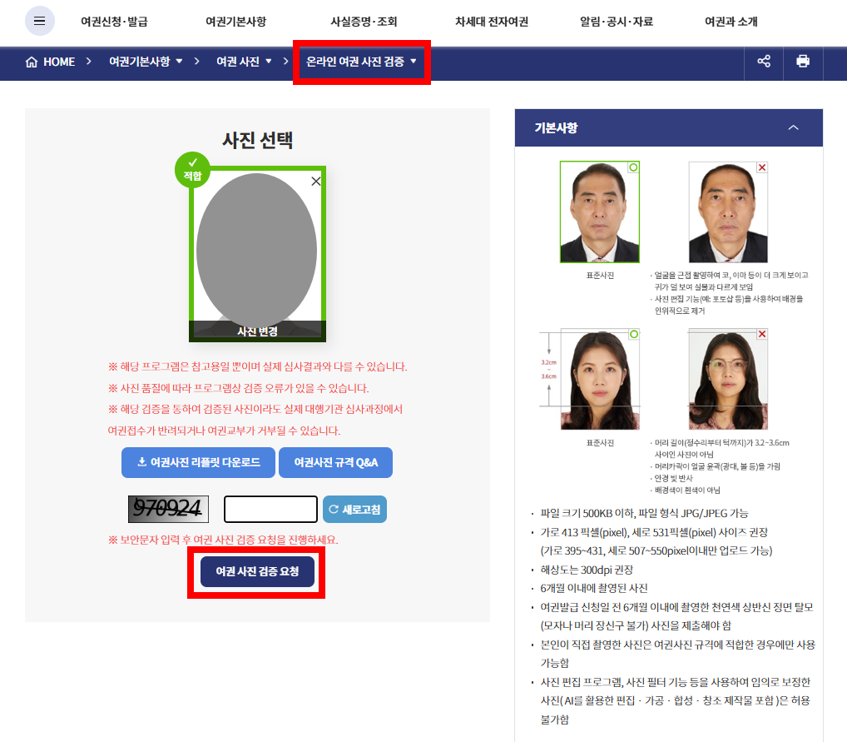The image size is (847, 742).
Task: Click the red X marker on rejected photo example
Action: point(763,167)
